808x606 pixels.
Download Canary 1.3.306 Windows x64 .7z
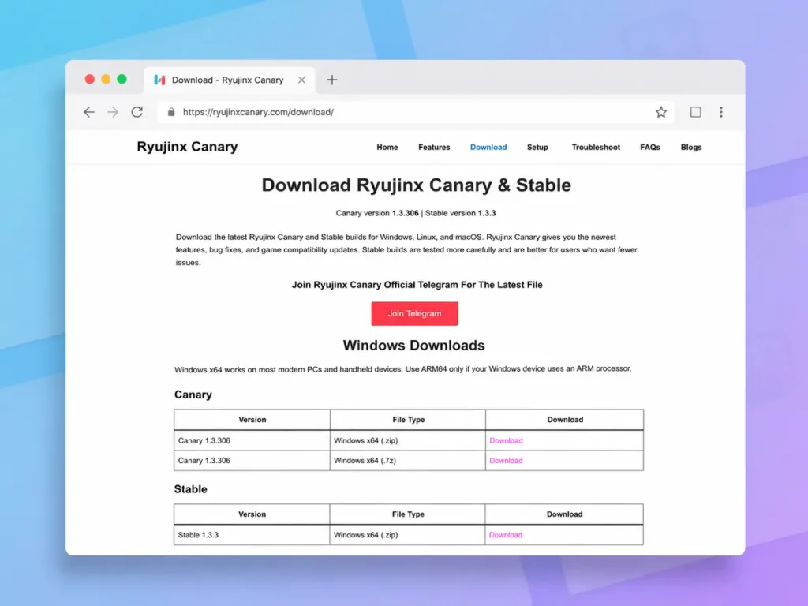[506, 461]
